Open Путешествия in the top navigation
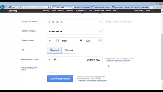This screenshot has height=92, width=163. [99, 11]
